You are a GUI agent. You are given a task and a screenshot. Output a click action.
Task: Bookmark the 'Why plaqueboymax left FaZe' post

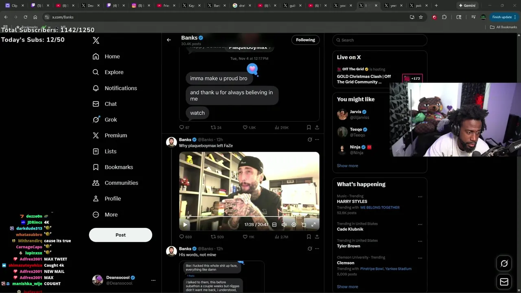[x=309, y=237]
